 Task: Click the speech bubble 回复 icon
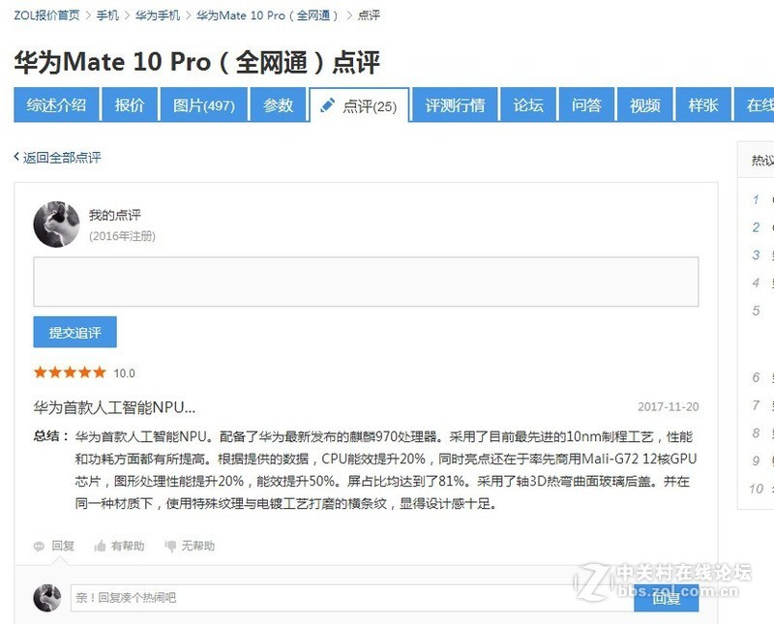pos(39,547)
